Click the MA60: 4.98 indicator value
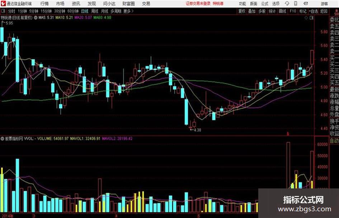This screenshot has height=218, width=339. coord(102,18)
